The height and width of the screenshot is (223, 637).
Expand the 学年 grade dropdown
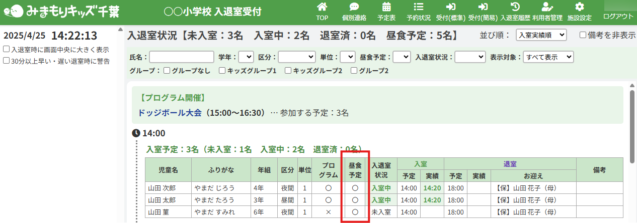click(246, 57)
